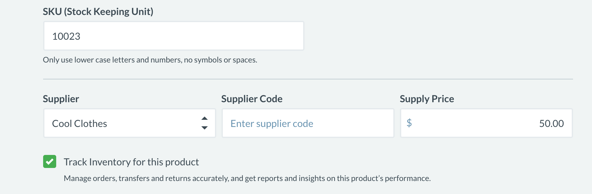Click the Supplier label above the dropdown
Image resolution: width=592 pixels, height=194 pixels.
coord(61,99)
